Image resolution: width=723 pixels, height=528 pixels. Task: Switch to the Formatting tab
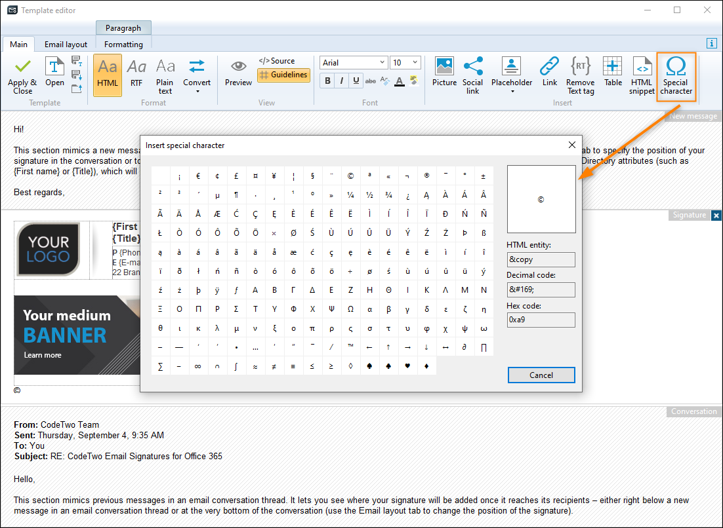(123, 44)
